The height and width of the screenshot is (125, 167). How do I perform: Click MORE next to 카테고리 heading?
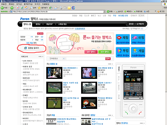pos(41,57)
